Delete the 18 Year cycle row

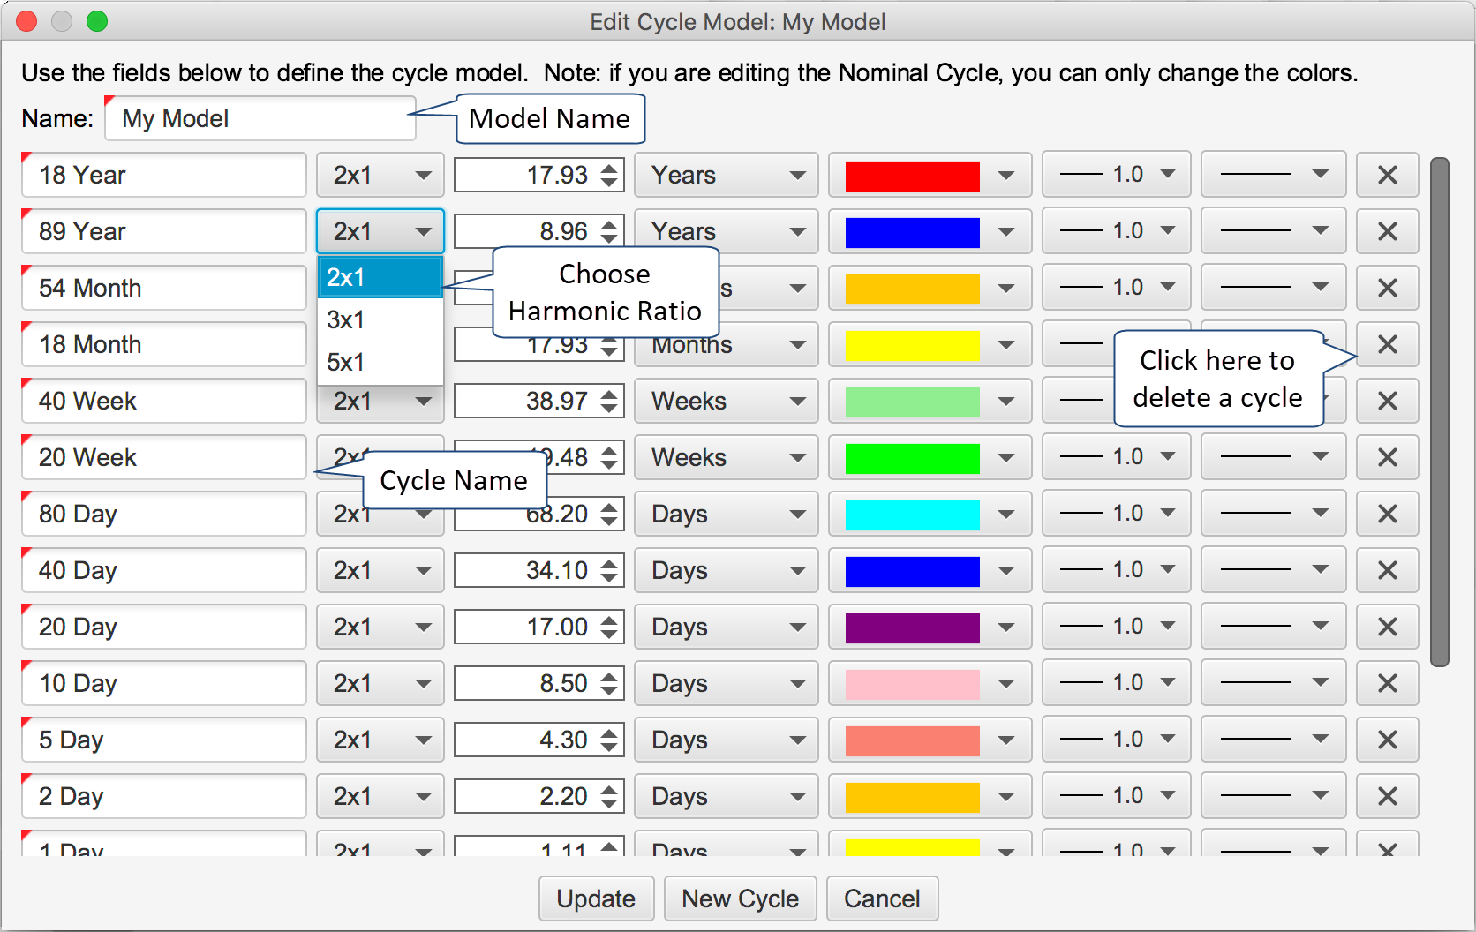click(x=1387, y=175)
